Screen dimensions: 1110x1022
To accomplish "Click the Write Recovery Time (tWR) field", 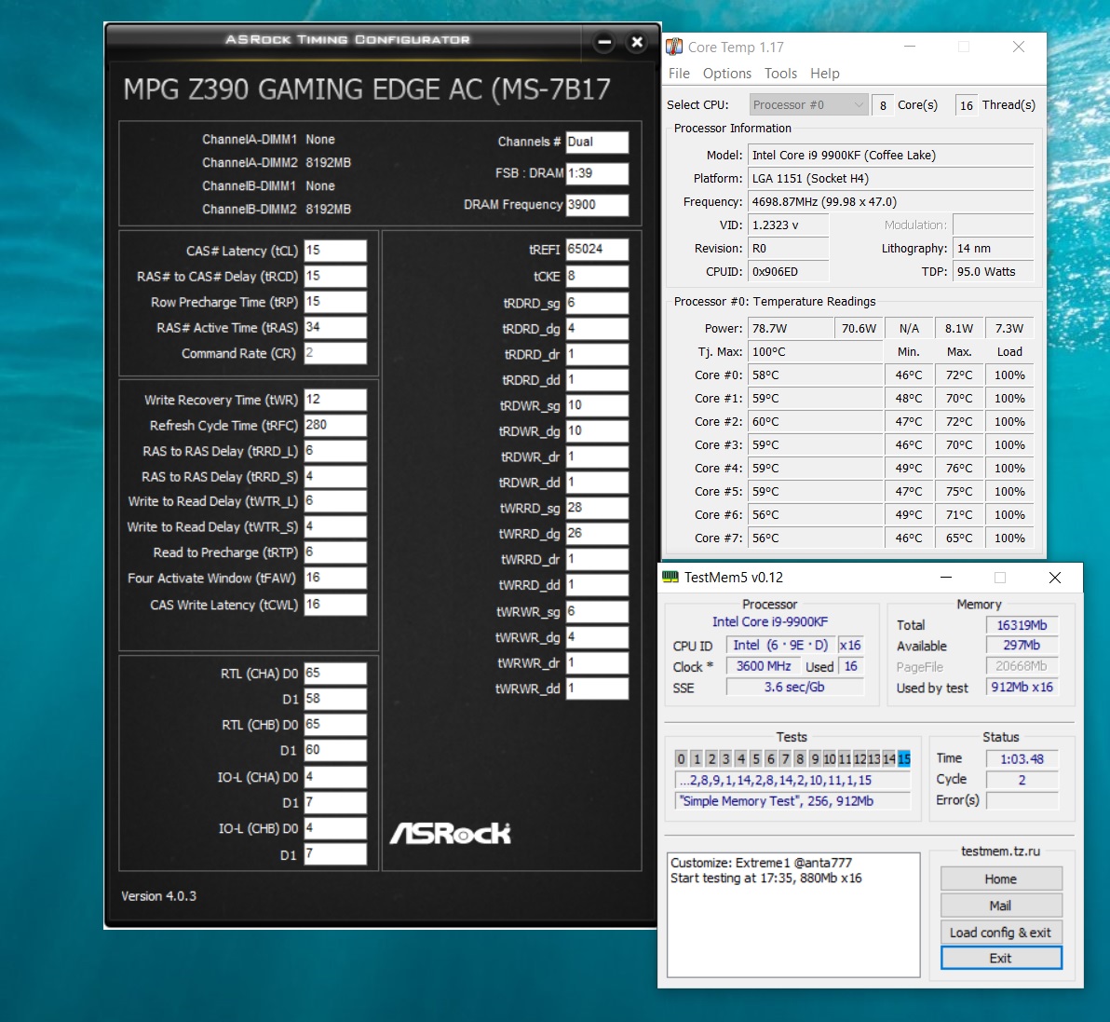I will (x=335, y=400).
